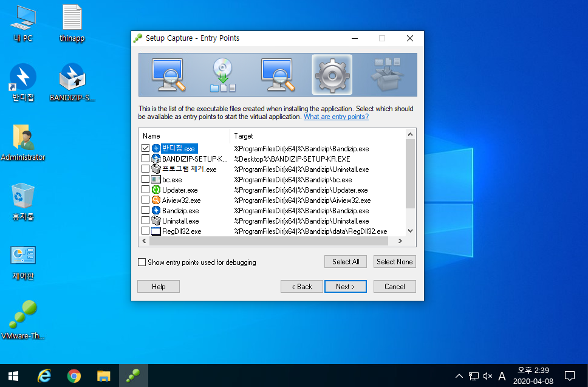The image size is (588, 387).
Task: Check the 프로그램 제거.exe entry point
Action: coord(146,169)
